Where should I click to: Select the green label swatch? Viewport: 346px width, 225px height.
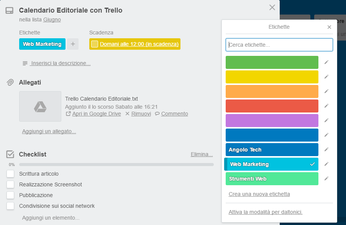coord(272,62)
